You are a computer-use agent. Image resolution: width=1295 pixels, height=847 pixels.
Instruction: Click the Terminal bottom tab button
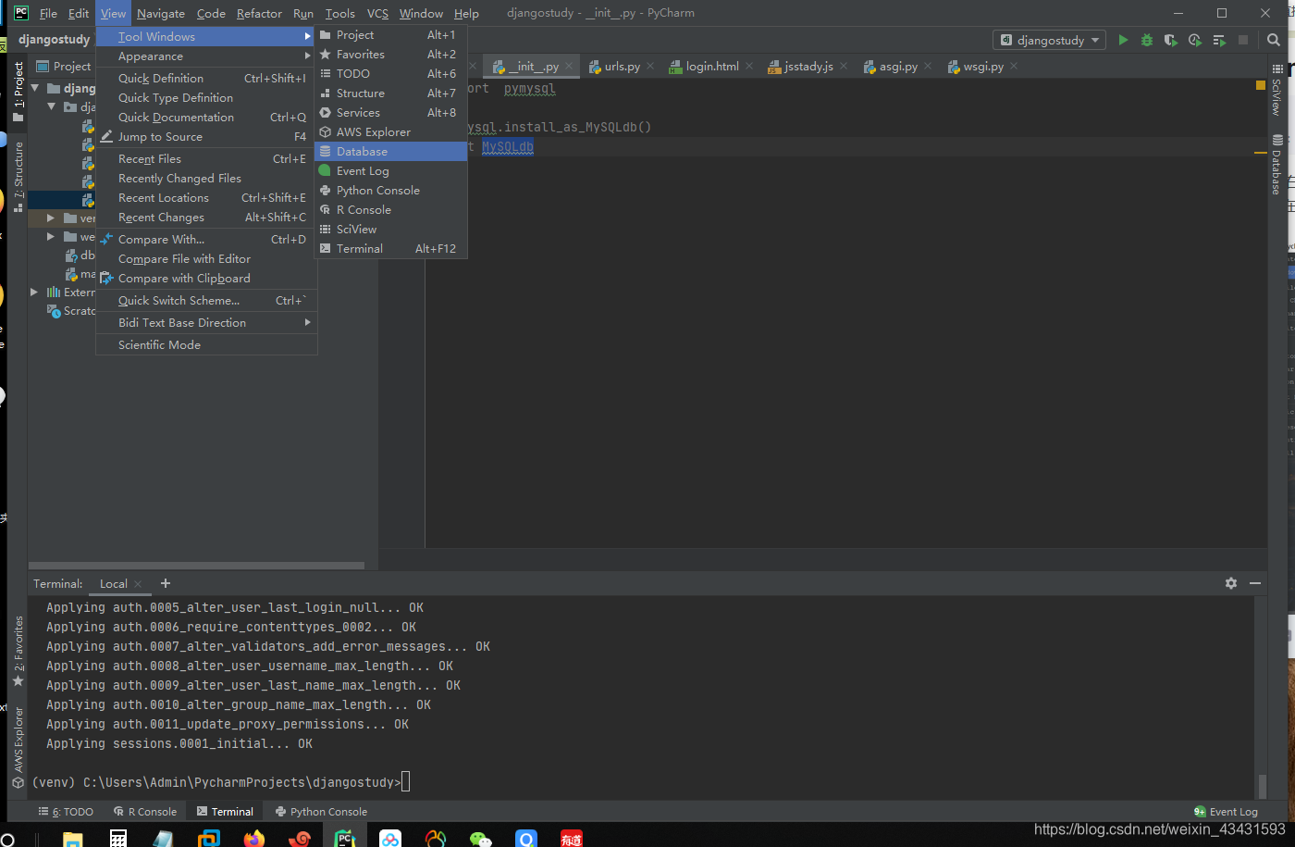[x=225, y=812]
